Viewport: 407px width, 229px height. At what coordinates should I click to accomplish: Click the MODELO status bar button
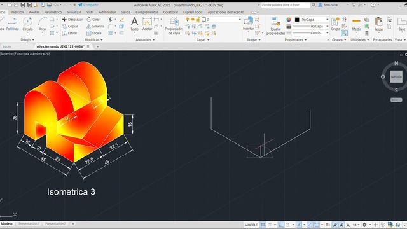pos(251,225)
